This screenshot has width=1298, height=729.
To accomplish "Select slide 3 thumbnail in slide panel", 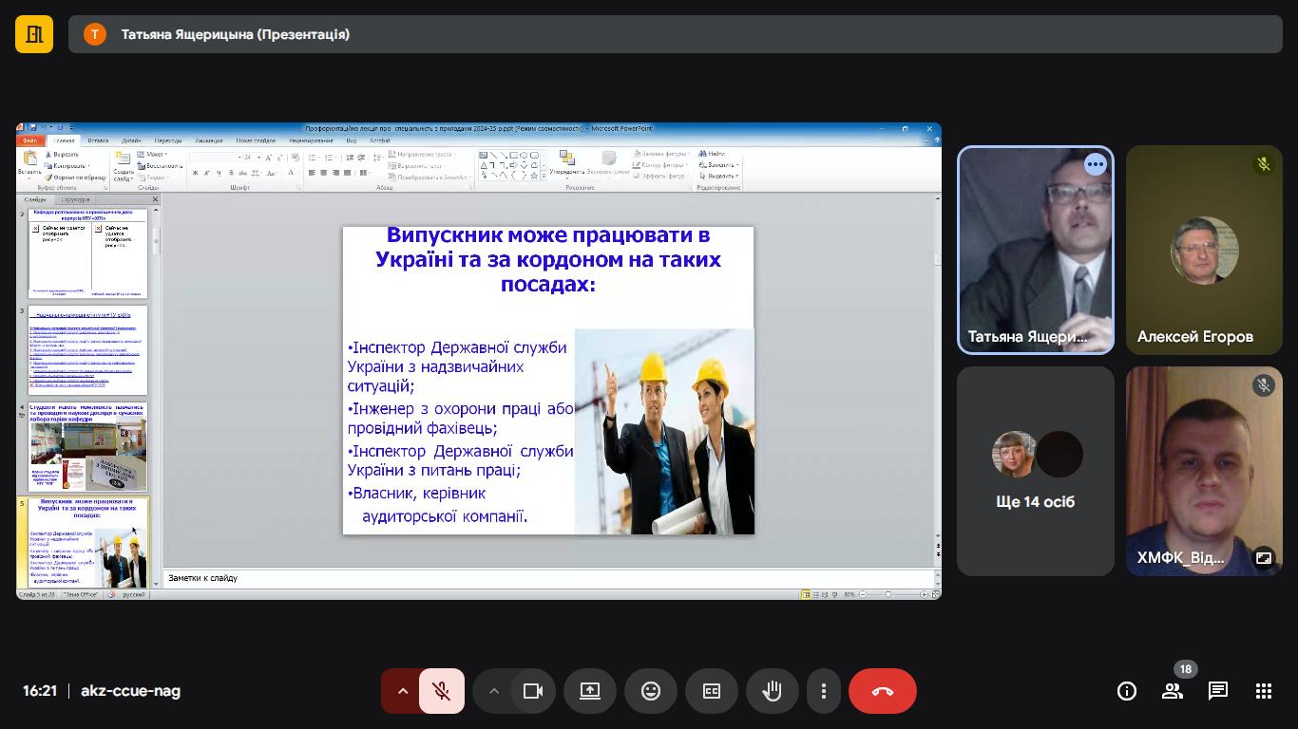I will [87, 350].
